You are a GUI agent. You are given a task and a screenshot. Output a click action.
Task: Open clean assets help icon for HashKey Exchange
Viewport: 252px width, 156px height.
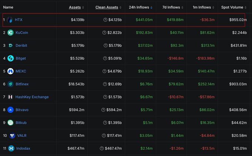105,97
